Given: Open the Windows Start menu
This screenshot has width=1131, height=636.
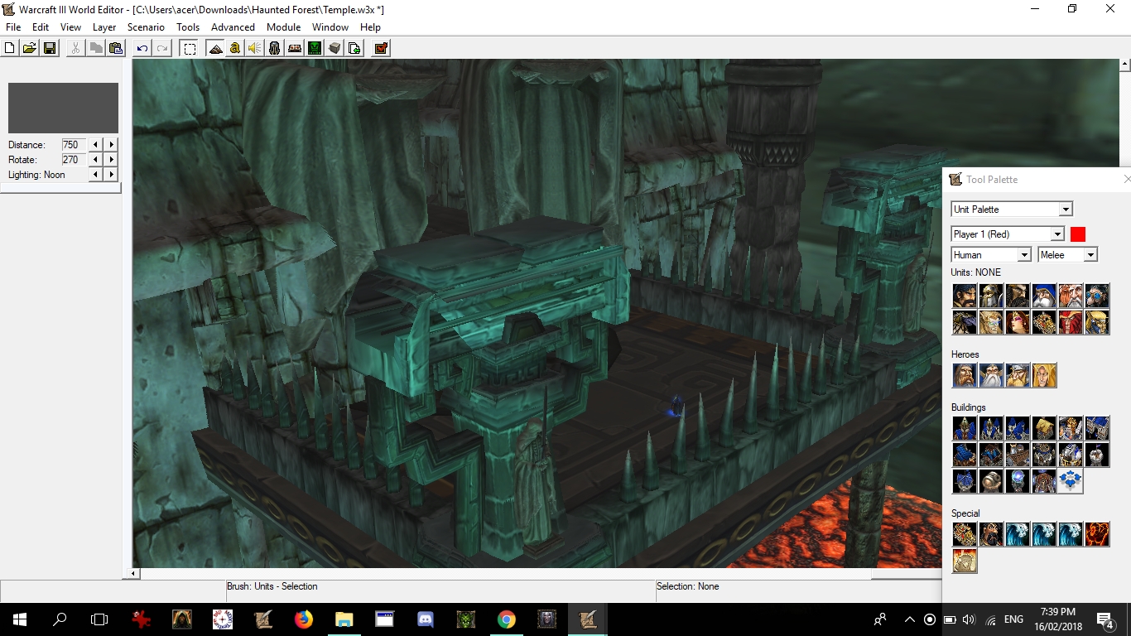Looking at the screenshot, I should (20, 619).
